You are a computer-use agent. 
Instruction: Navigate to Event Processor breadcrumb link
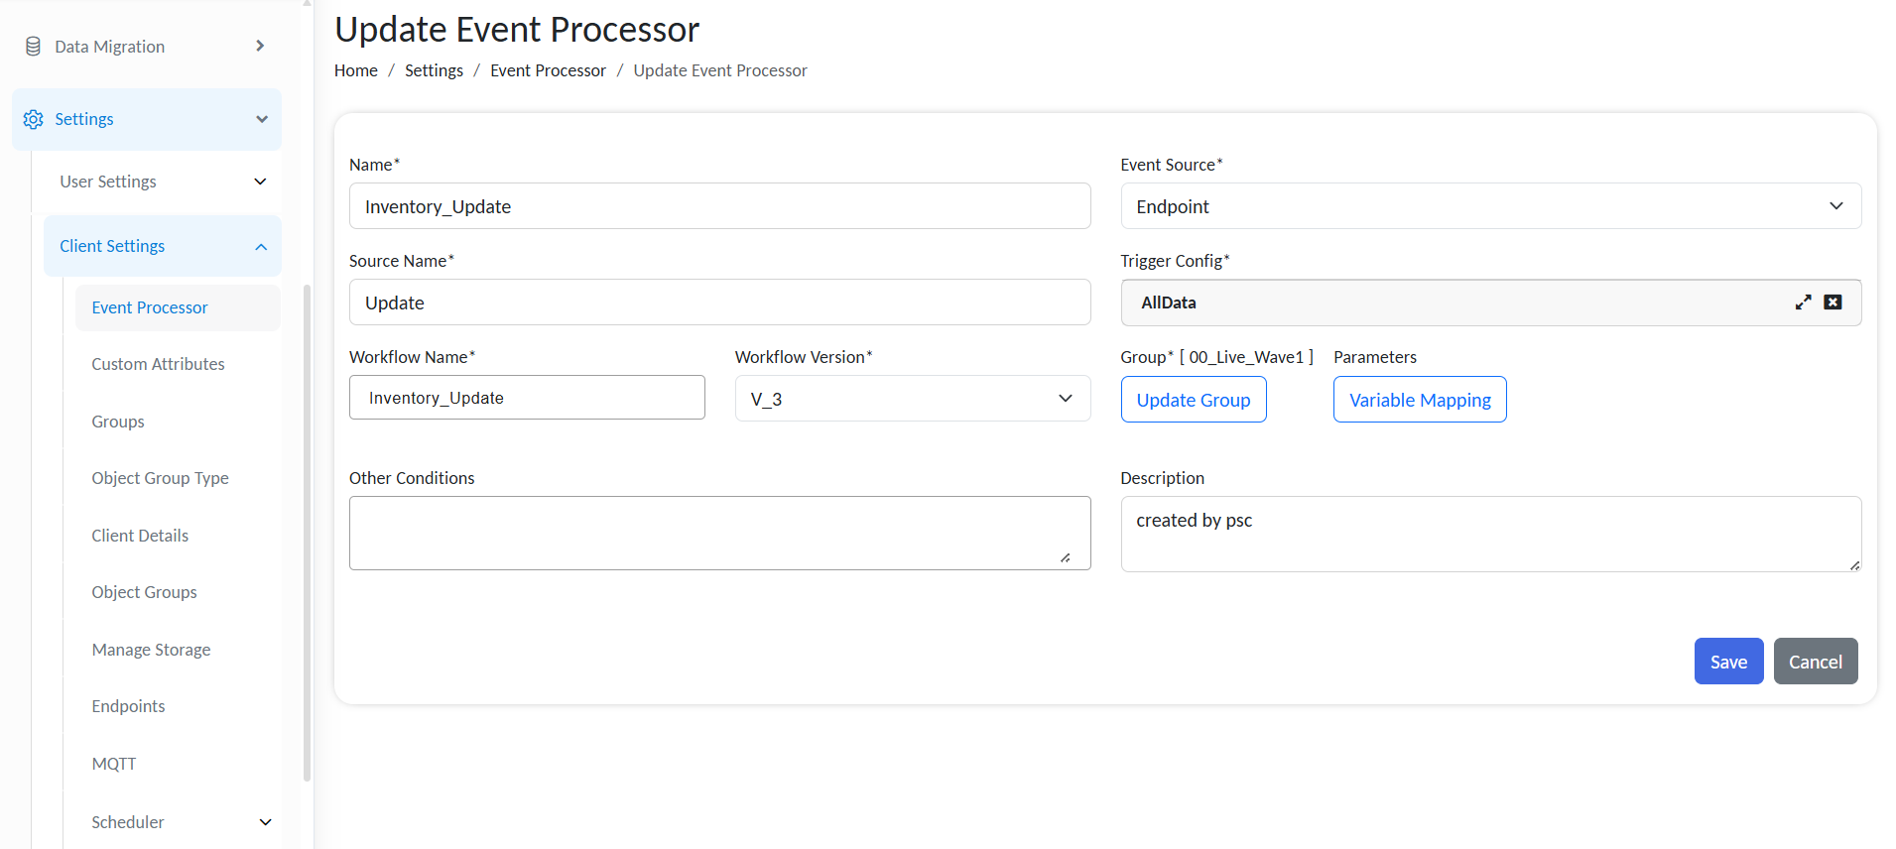(548, 70)
